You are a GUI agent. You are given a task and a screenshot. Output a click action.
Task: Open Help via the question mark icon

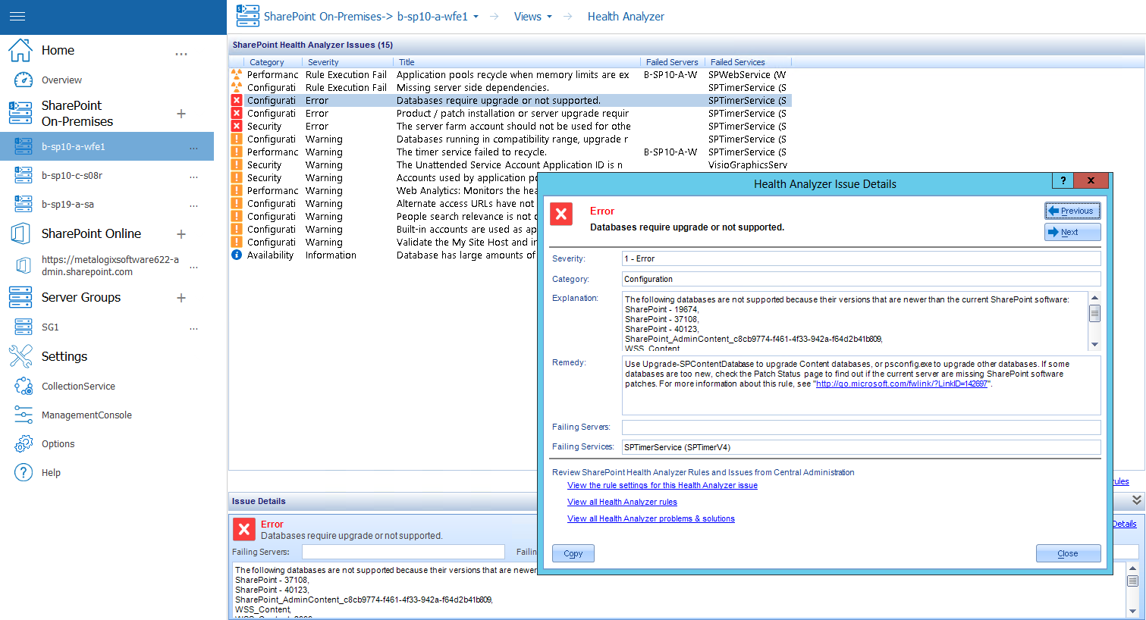pos(23,472)
